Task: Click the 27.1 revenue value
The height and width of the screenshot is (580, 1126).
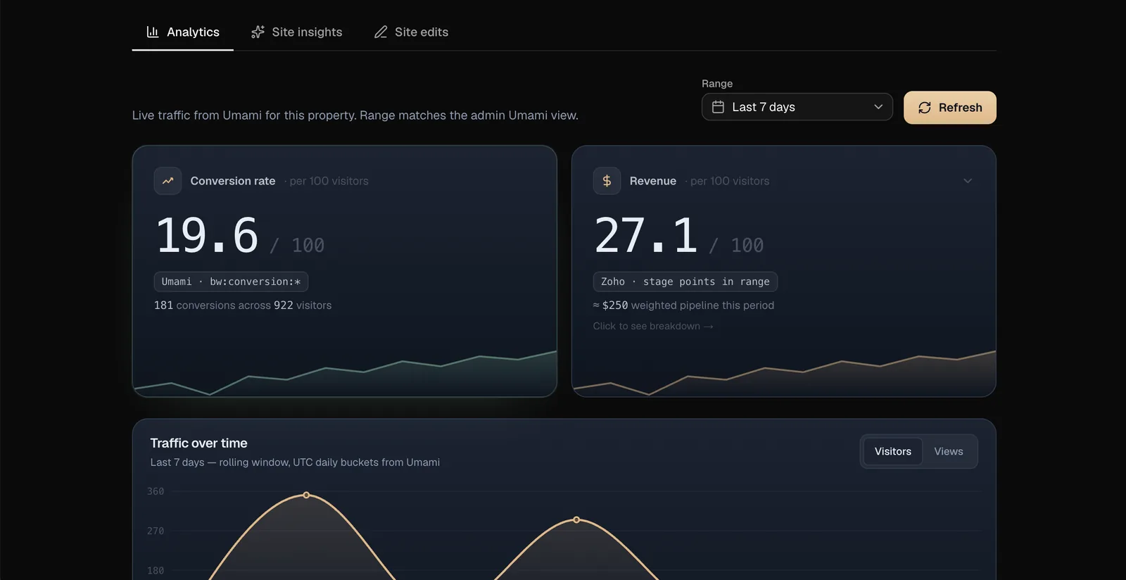Action: [646, 235]
